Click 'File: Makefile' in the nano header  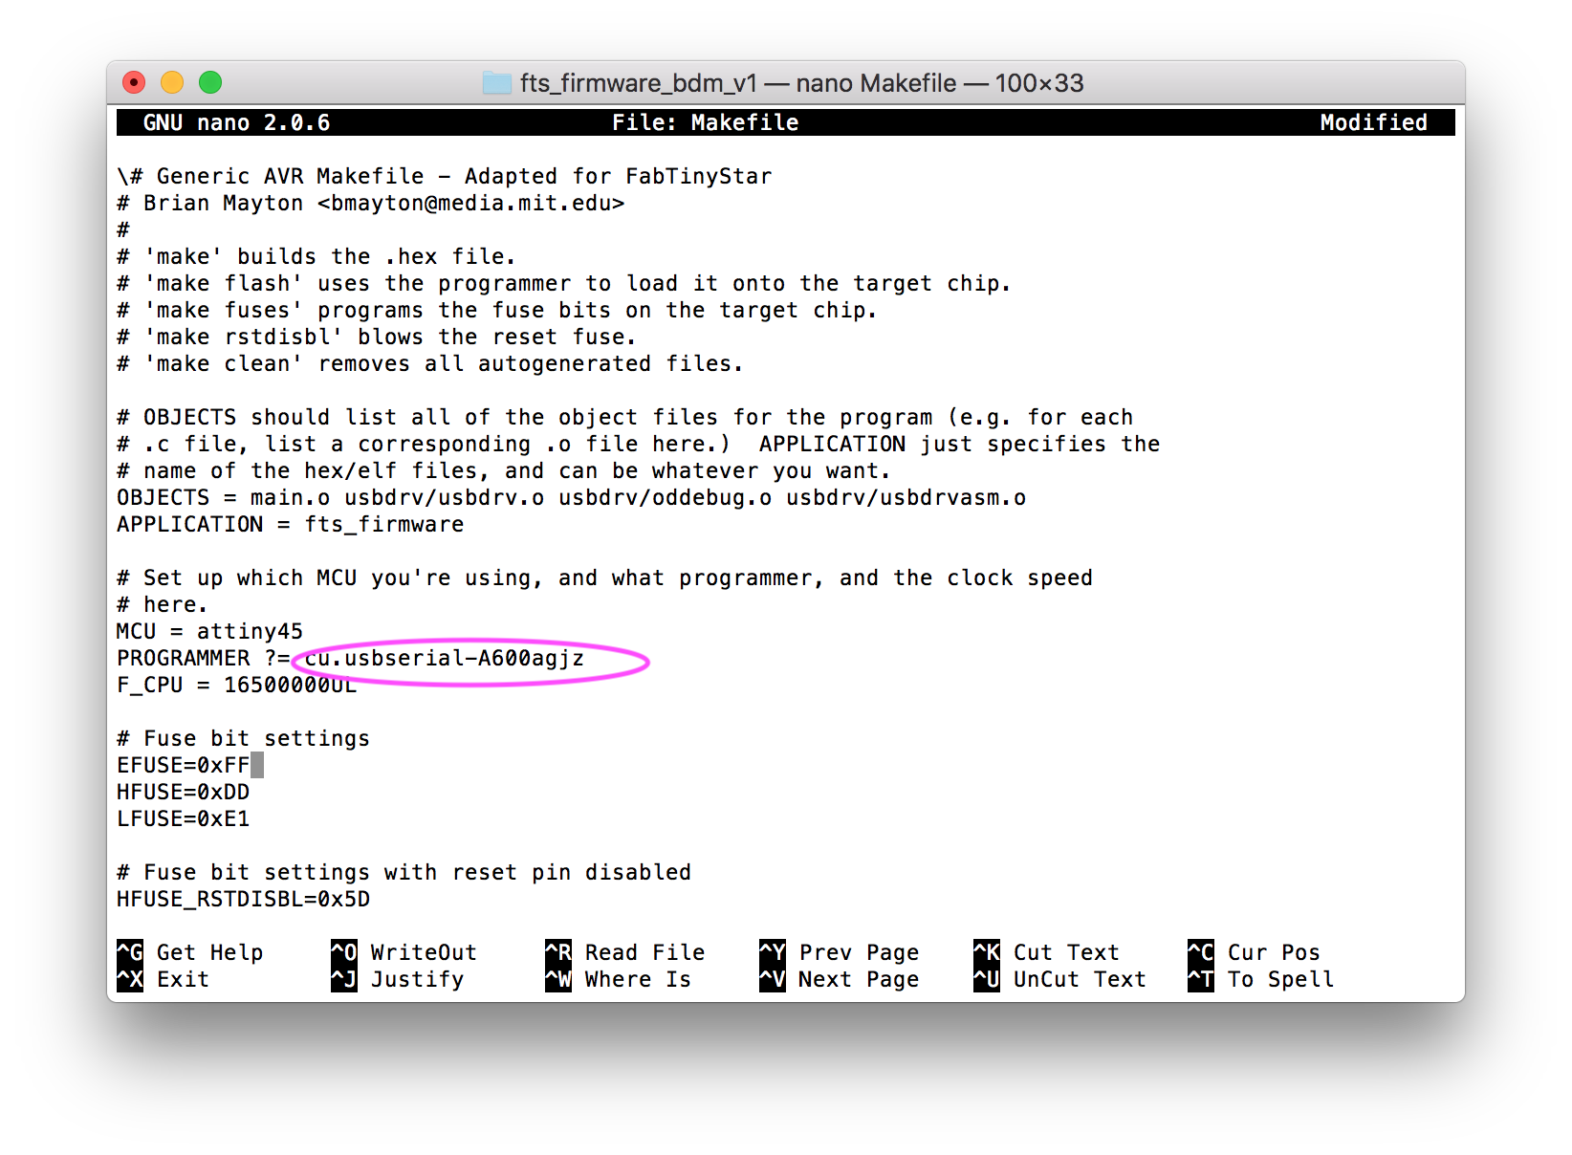tap(706, 122)
